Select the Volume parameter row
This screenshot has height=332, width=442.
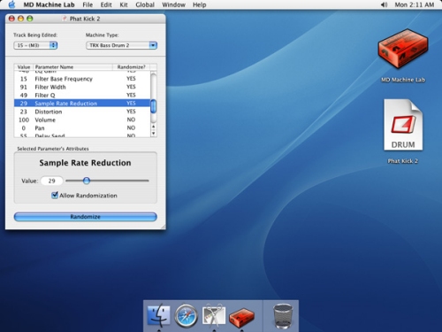pos(82,120)
